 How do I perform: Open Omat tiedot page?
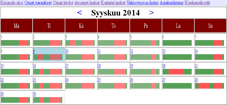63,3
